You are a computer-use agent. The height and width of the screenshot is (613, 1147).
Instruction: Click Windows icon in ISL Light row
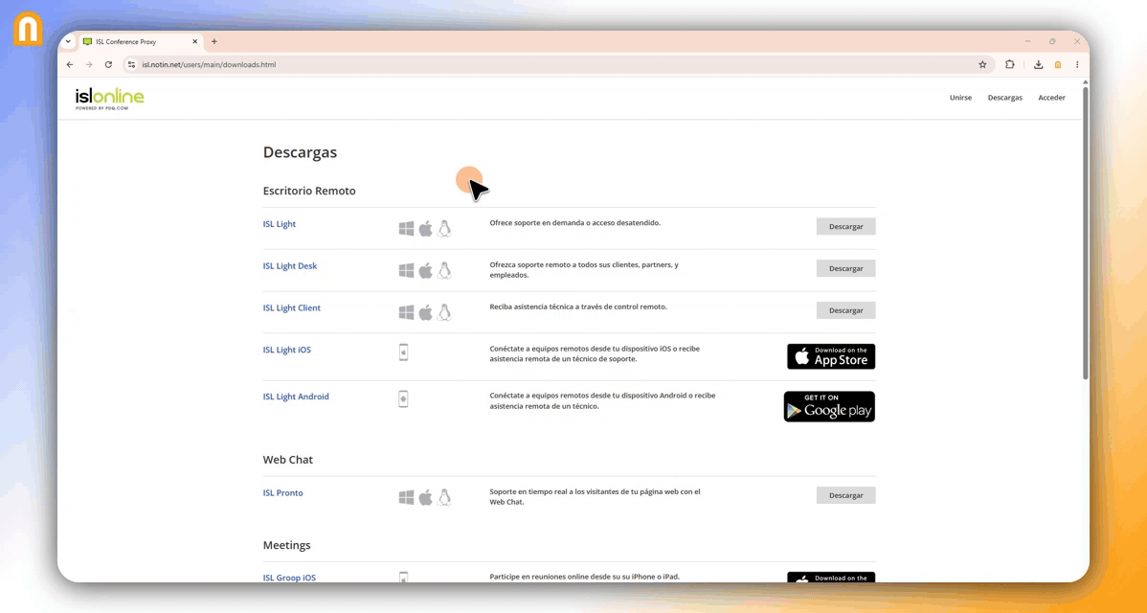coord(406,229)
